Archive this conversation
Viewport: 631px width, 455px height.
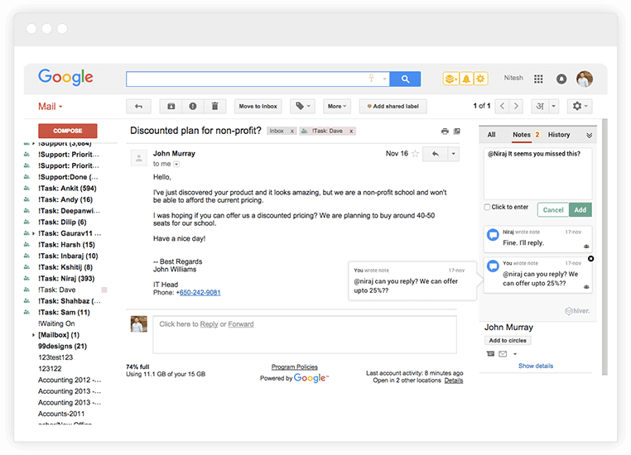[171, 106]
